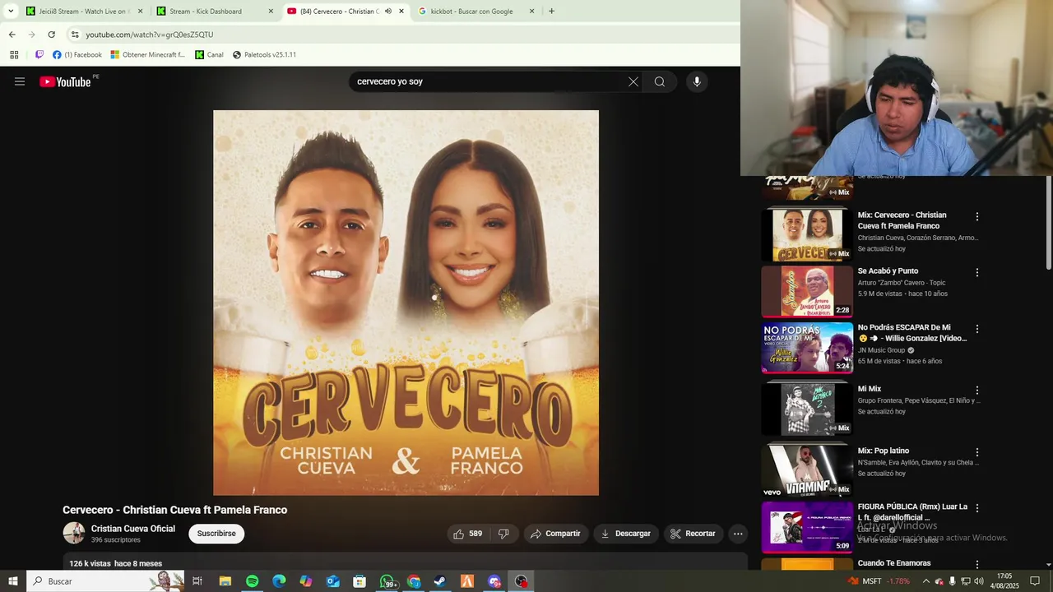1053x592 pixels.
Task: Click the Windows Buscar search box
Action: tap(105, 581)
